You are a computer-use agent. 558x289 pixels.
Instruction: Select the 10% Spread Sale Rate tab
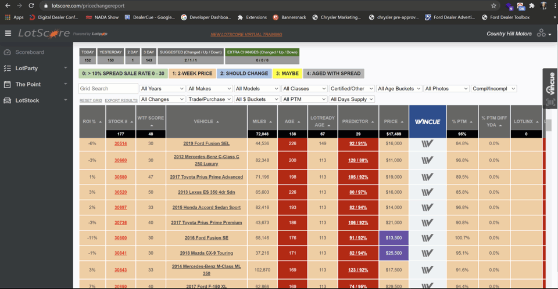pos(123,74)
